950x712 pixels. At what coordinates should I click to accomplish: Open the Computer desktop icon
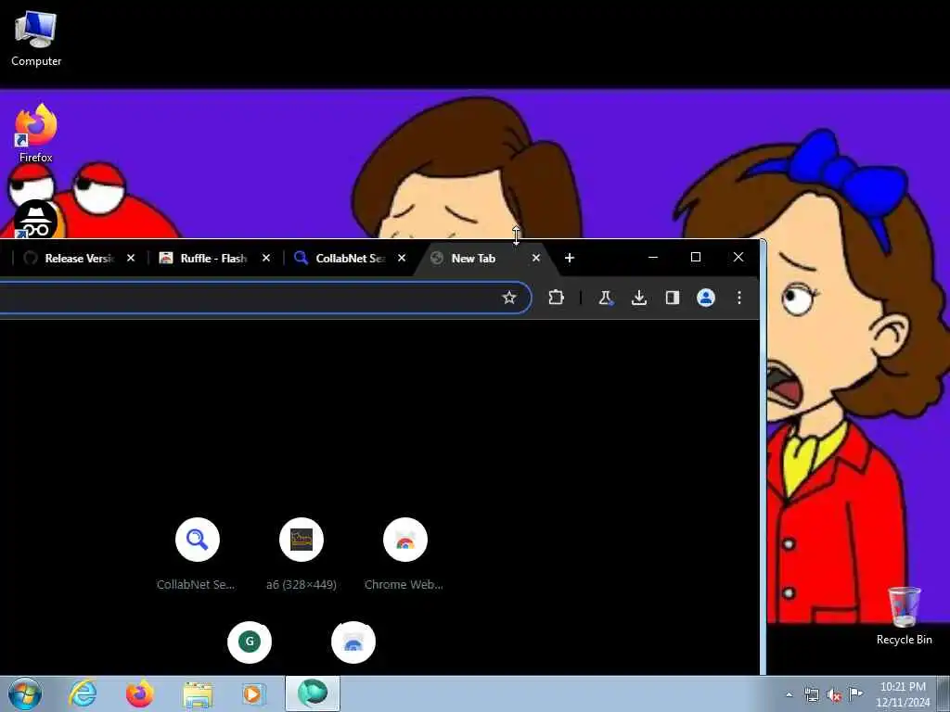[36, 39]
